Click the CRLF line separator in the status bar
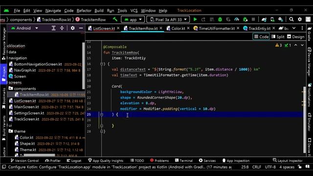 pyautogui.click(x=256, y=167)
